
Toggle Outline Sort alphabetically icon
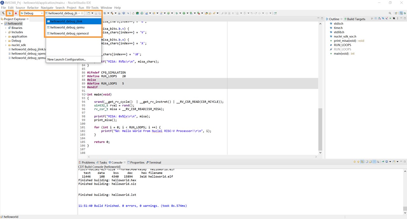tap(379, 18)
